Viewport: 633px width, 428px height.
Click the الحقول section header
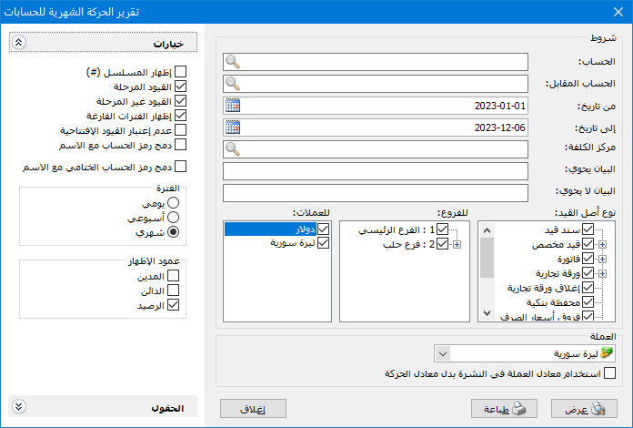point(103,406)
